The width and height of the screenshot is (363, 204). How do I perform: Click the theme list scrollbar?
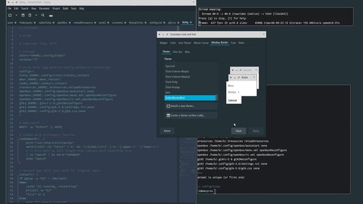[217, 97]
